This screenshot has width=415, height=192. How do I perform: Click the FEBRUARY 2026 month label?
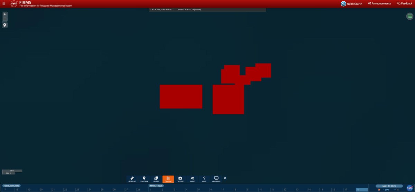pos(11,186)
